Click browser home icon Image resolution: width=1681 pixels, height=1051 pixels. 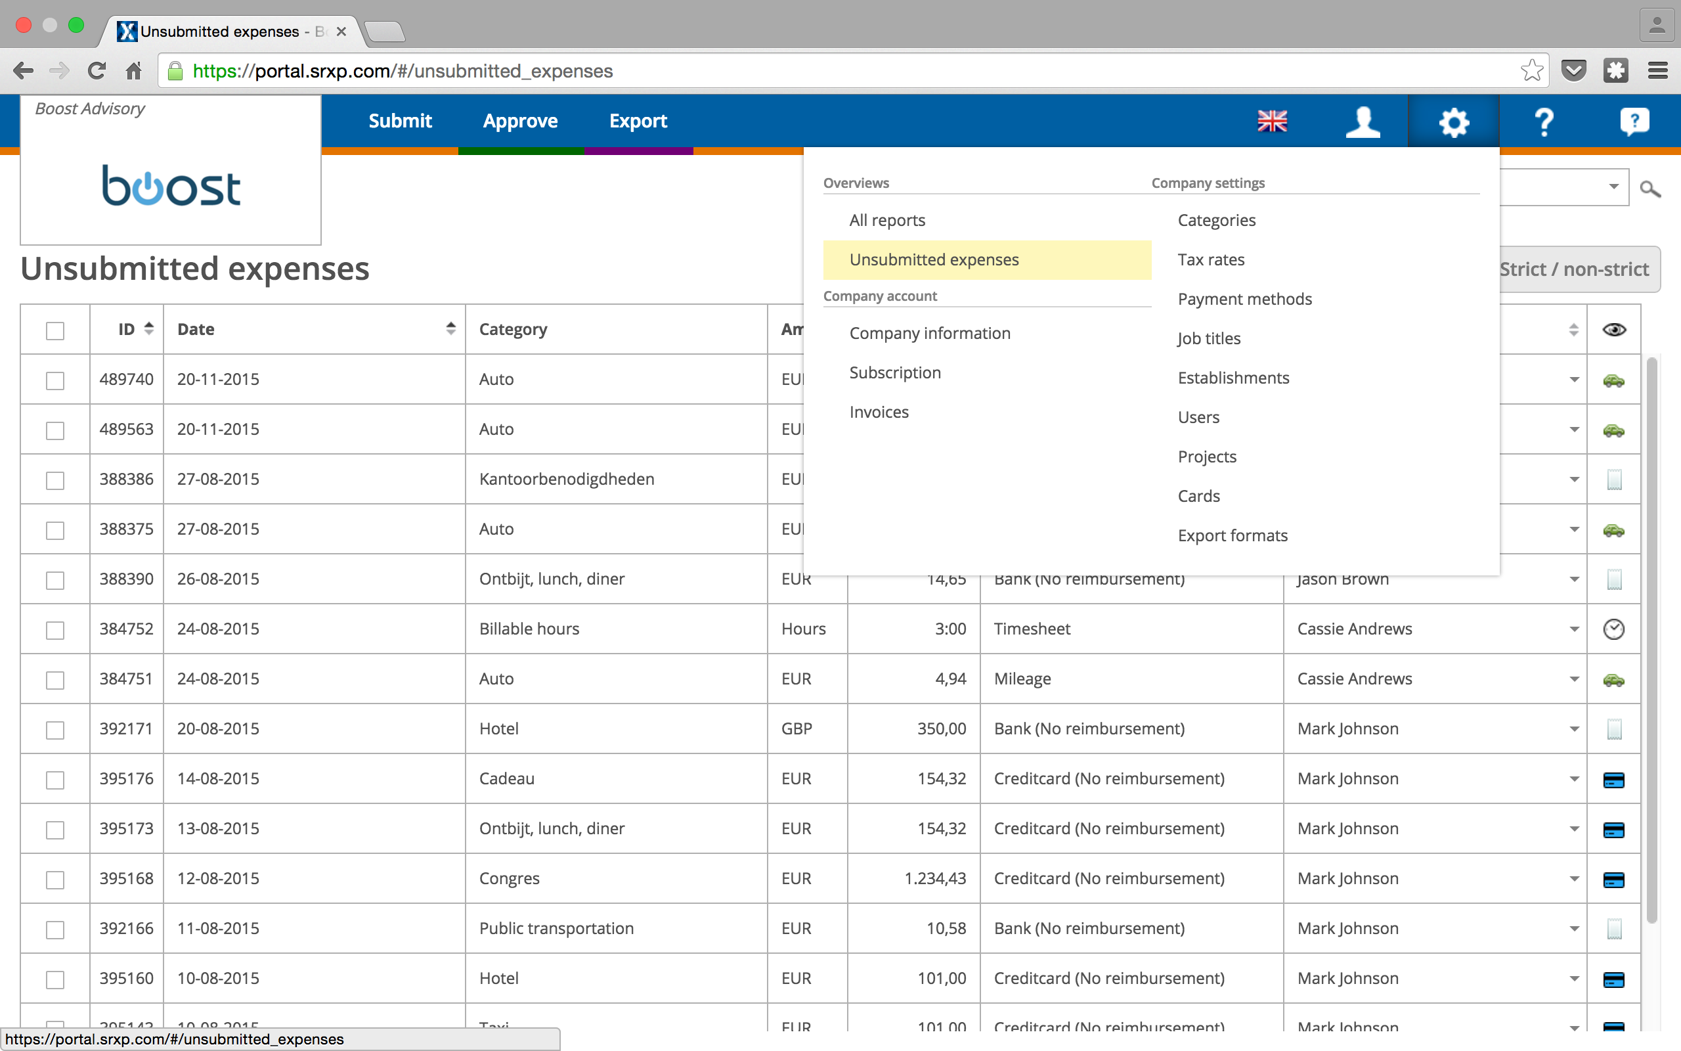pos(133,71)
